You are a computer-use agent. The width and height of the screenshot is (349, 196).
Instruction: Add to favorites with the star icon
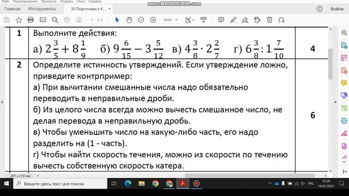tap(19, 20)
